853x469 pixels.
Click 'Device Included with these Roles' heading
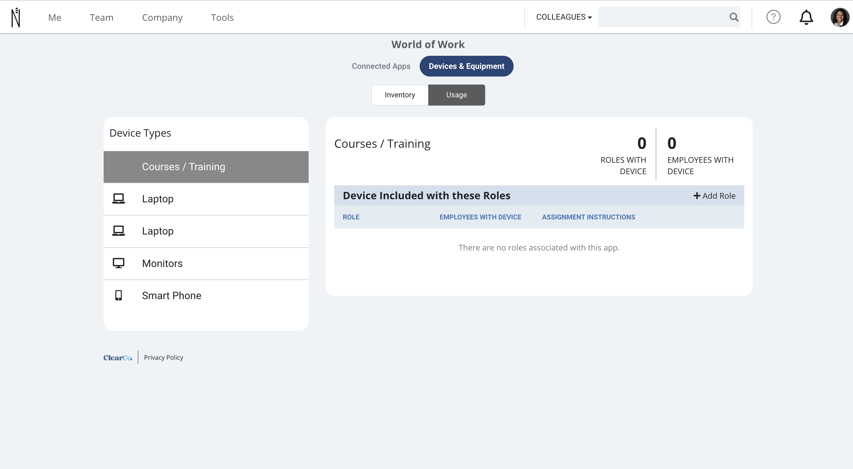pos(427,196)
